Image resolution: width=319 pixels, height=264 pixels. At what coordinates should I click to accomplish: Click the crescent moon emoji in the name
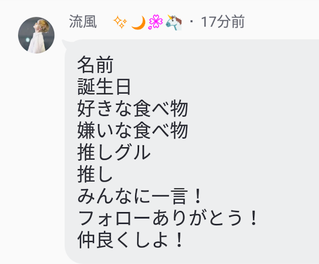click(x=138, y=22)
